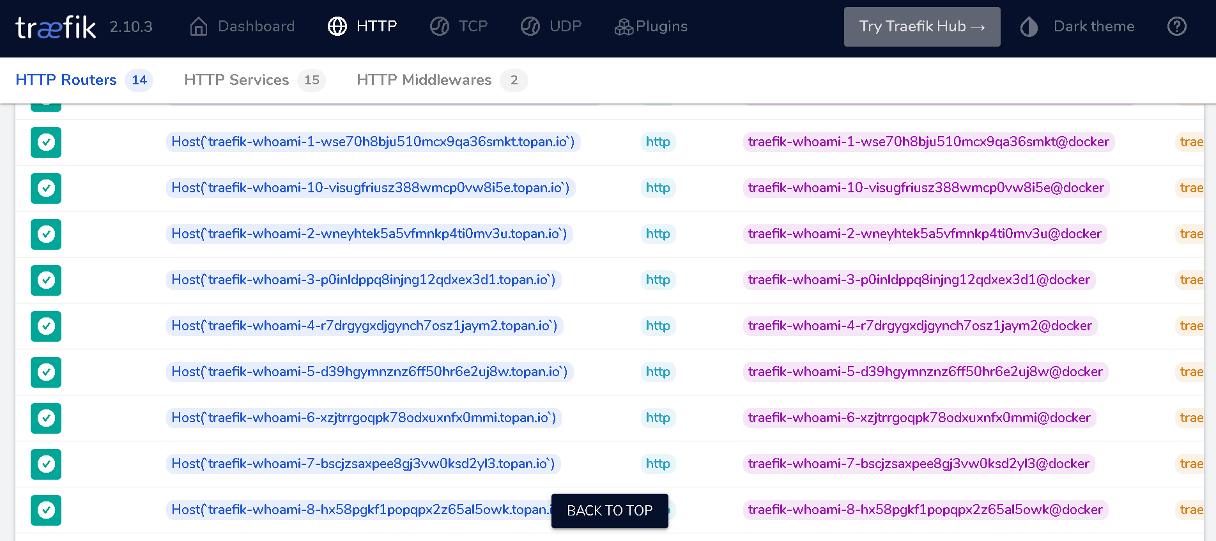Open the TCP section icon
This screenshot has height=541, width=1216.
440,27
